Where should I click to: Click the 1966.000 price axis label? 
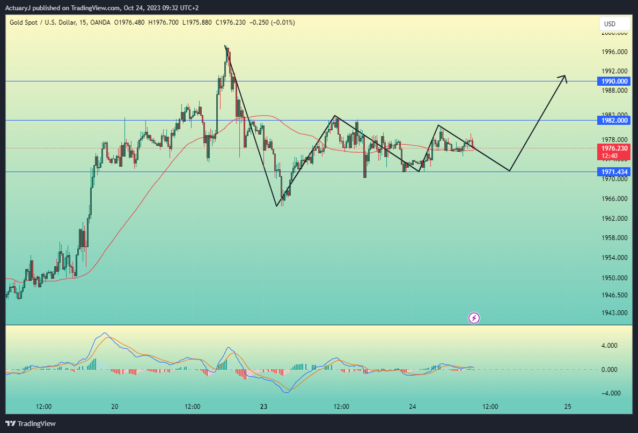pyautogui.click(x=614, y=199)
